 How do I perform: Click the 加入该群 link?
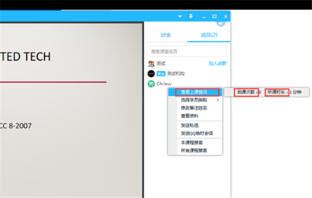click(x=217, y=63)
